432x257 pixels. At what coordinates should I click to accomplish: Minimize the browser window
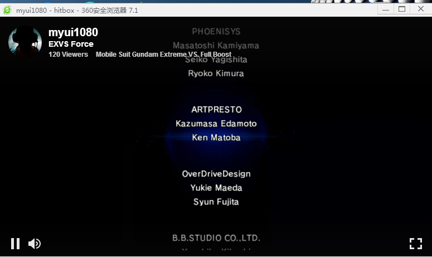click(386, 9)
